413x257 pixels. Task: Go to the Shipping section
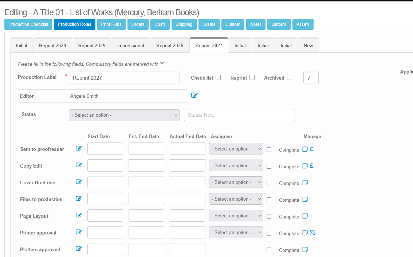click(x=184, y=24)
